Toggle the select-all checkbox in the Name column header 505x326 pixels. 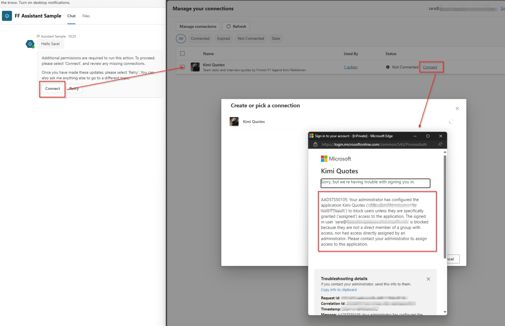tap(182, 53)
